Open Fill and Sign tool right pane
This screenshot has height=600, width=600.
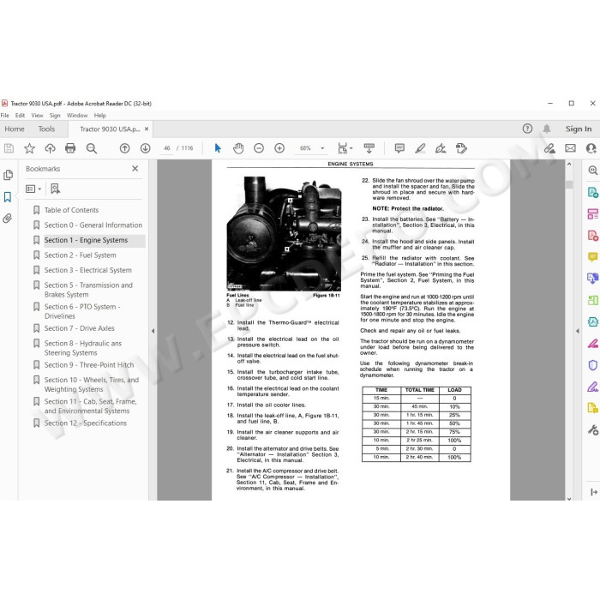coord(593,387)
